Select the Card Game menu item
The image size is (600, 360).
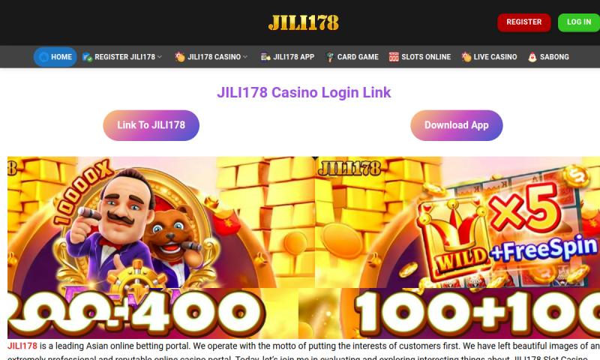[352, 57]
